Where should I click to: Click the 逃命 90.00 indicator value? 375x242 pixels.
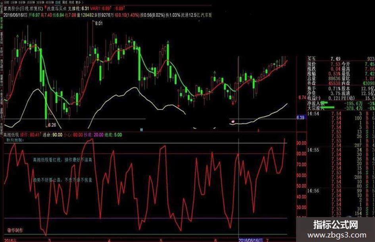[x=52, y=135]
